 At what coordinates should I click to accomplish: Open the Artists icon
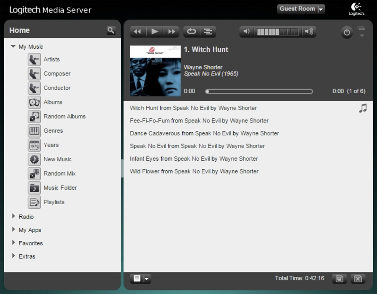(34, 60)
